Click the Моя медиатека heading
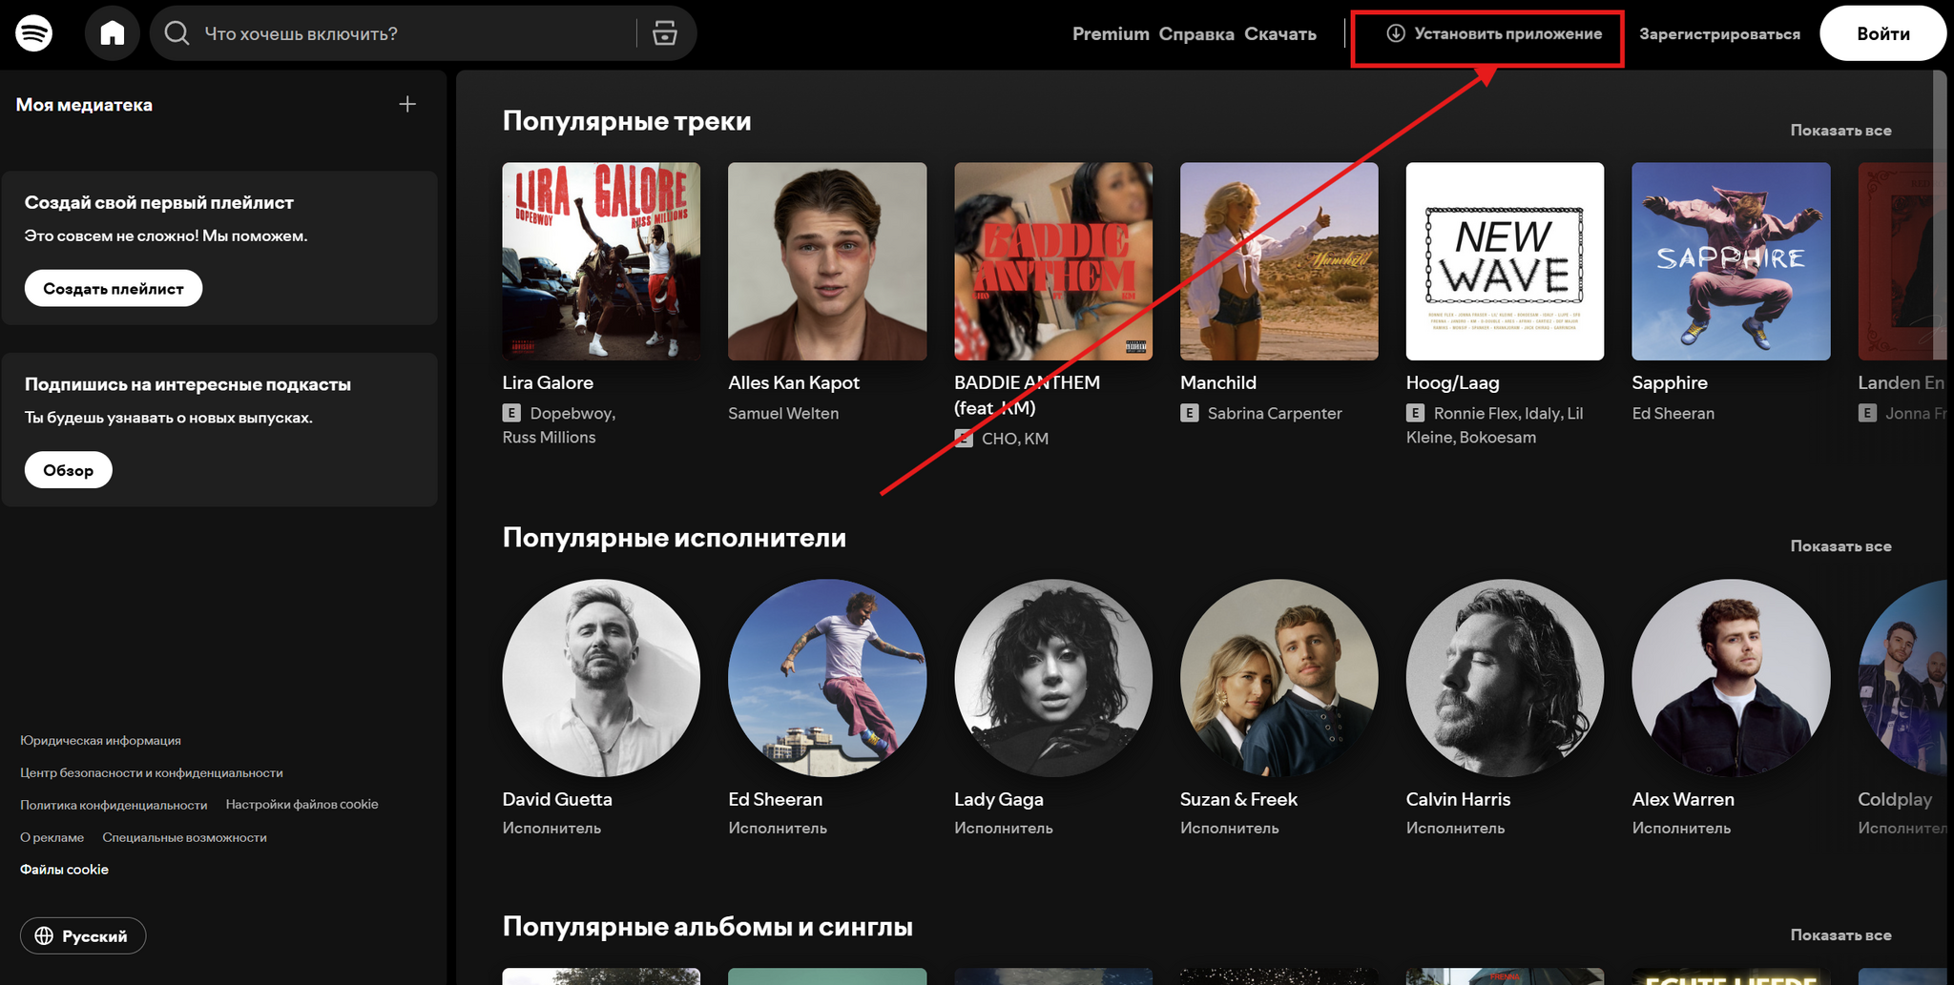Screen dimensions: 1954x985 click(84, 105)
